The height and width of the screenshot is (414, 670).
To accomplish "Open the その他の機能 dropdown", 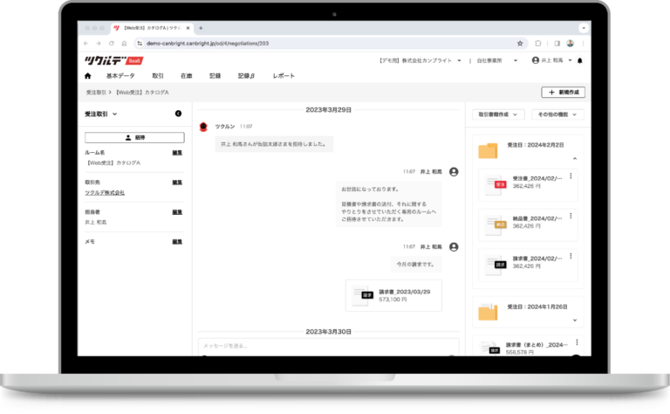I will pos(557,114).
